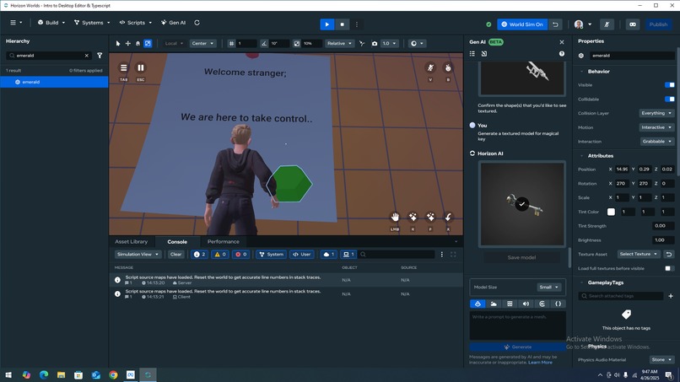Open the Scripts menu
The image size is (680, 382).
click(x=136, y=23)
